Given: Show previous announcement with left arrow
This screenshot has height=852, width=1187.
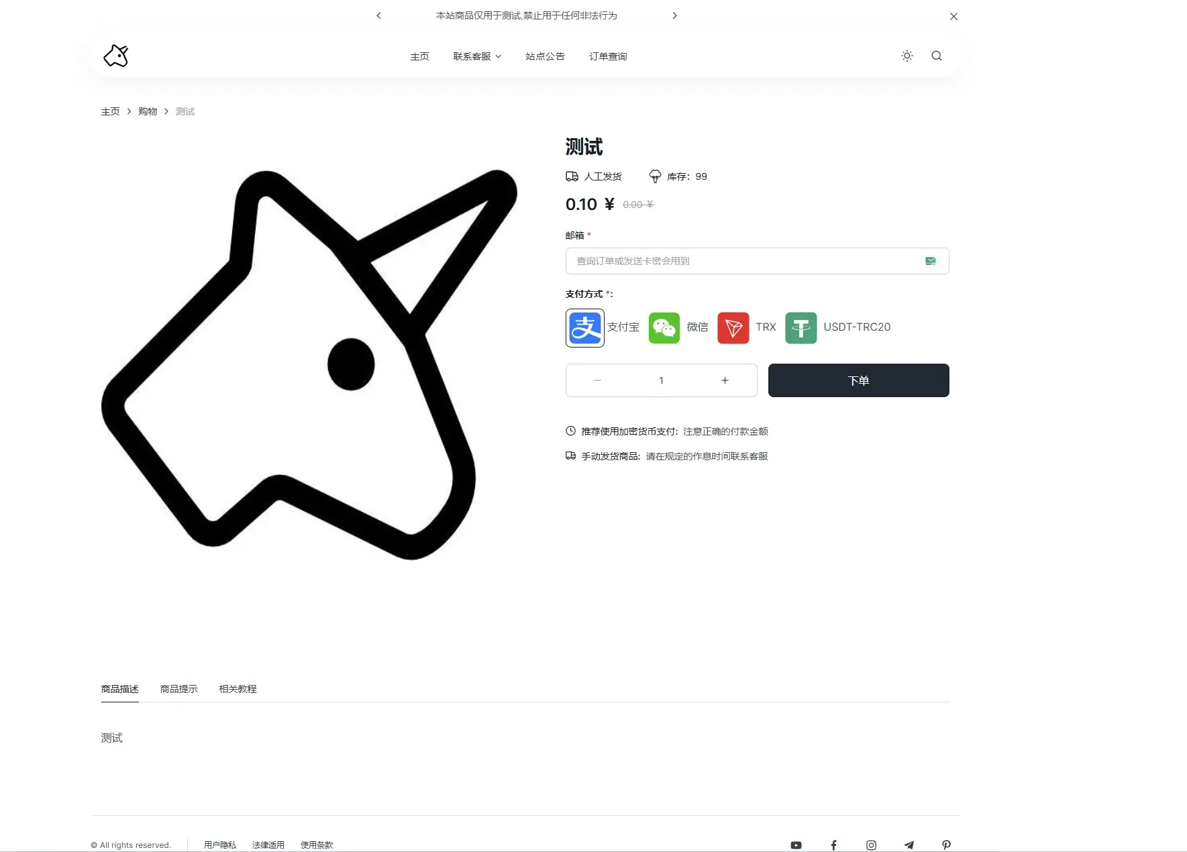Looking at the screenshot, I should [378, 15].
